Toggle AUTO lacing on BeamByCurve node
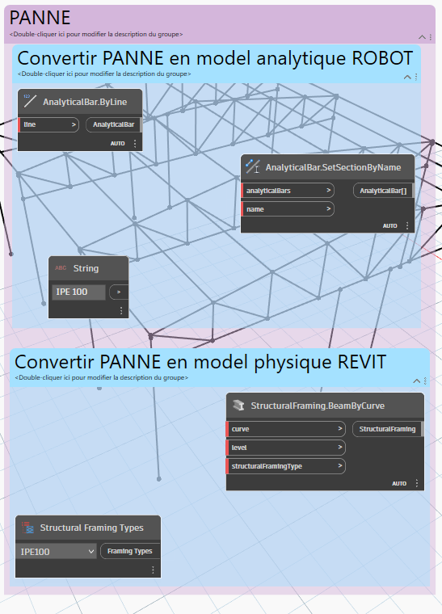The height and width of the screenshot is (614, 442). 399,484
